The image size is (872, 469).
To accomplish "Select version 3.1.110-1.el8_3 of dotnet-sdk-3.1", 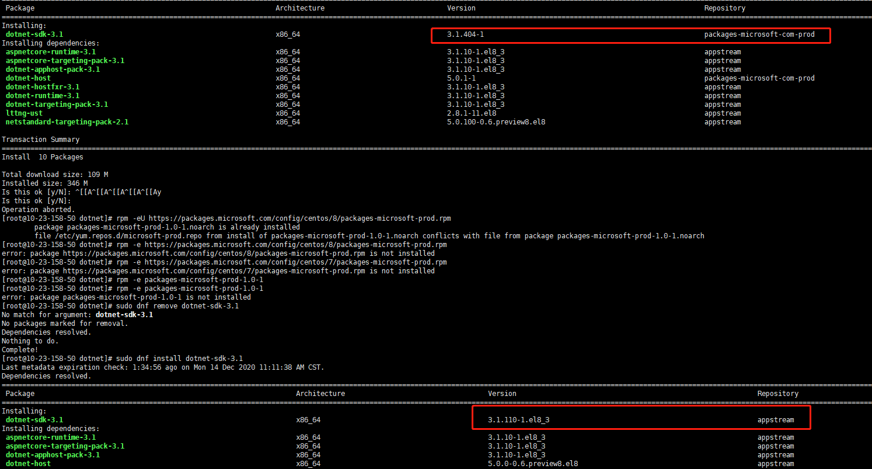I will pos(518,420).
